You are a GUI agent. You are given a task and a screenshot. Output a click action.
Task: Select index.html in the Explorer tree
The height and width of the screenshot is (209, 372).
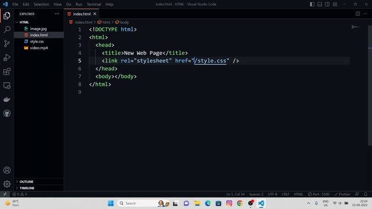(39, 35)
